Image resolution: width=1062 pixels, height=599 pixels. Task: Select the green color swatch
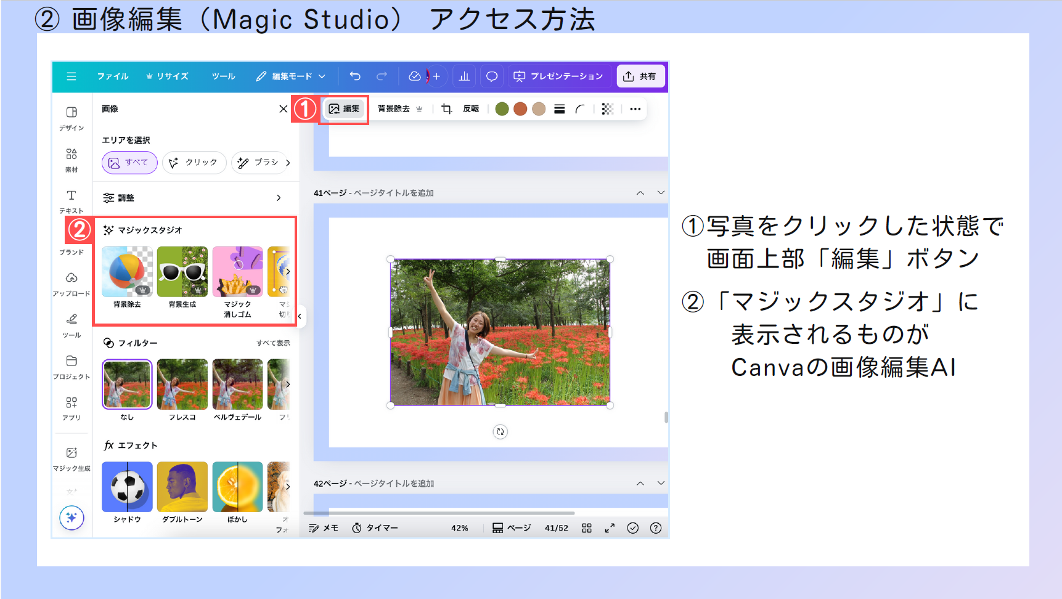coord(502,109)
